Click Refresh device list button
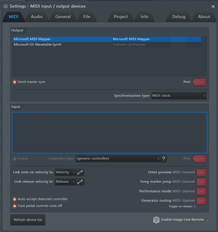The image size is (218, 232). pyautogui.click(x=28, y=220)
